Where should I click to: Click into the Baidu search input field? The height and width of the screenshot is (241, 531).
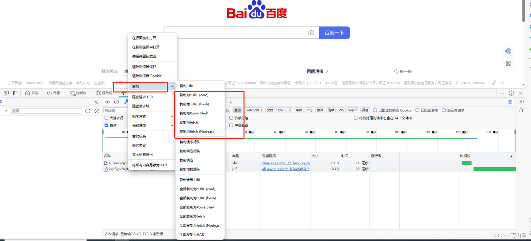[241, 33]
